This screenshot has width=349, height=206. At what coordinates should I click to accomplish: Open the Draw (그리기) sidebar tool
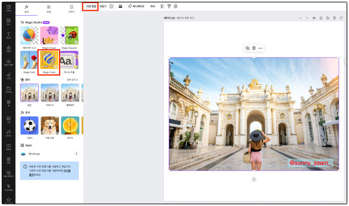pos(8,76)
